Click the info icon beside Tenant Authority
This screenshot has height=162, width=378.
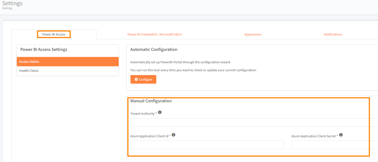(160, 112)
